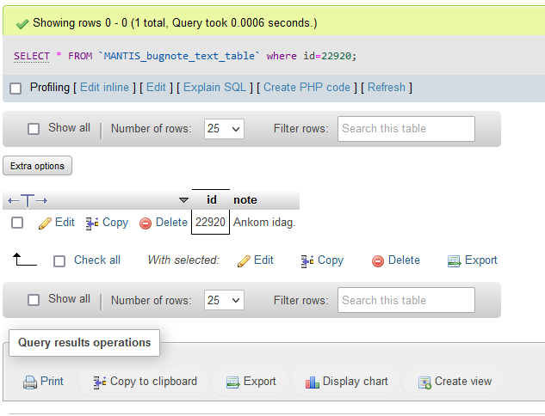Click the red Delete icon in row 22920
This screenshot has height=416, width=545.
tap(146, 223)
